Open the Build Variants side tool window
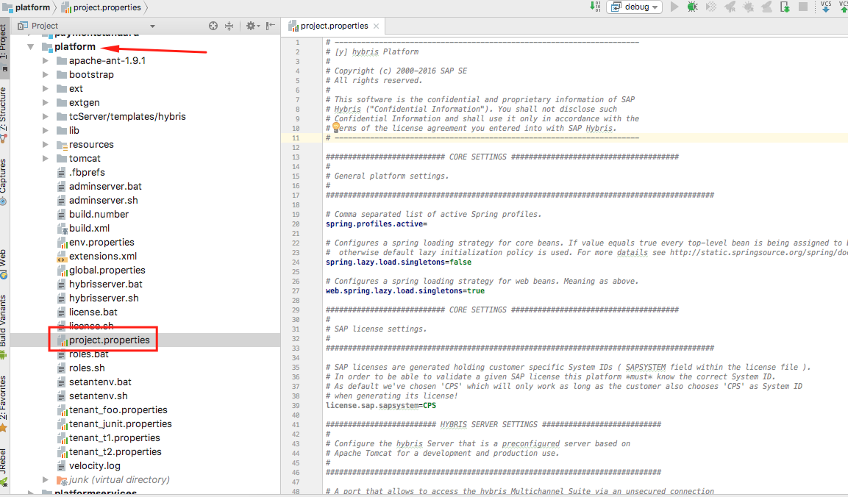The image size is (848, 497). click(x=4, y=326)
